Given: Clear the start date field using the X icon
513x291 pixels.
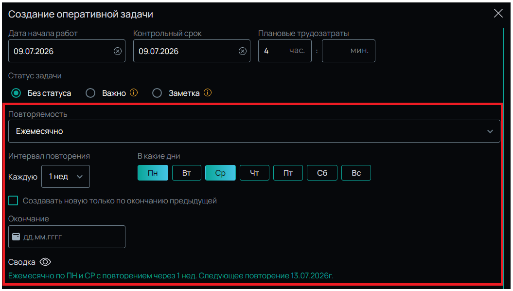Looking at the screenshot, I should pyautogui.click(x=118, y=51).
